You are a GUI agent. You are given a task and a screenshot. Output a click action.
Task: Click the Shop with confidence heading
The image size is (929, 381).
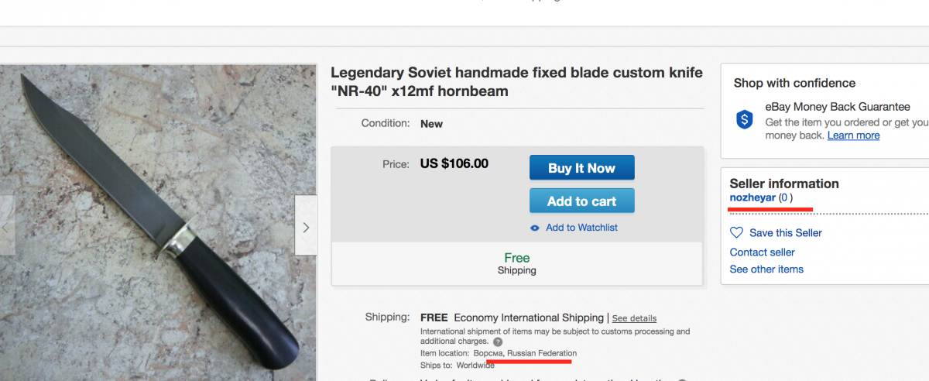(x=794, y=84)
